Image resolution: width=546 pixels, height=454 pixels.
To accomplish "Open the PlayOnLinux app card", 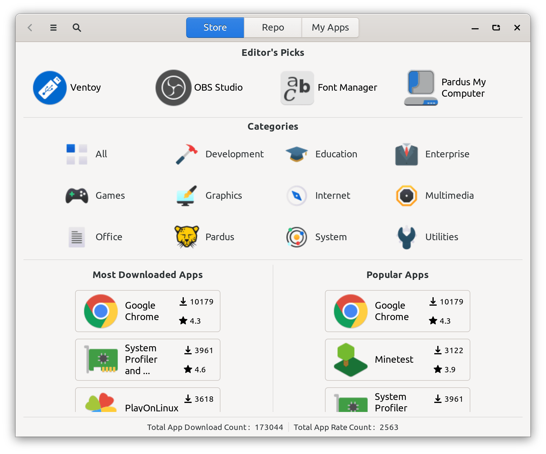I will (x=148, y=400).
